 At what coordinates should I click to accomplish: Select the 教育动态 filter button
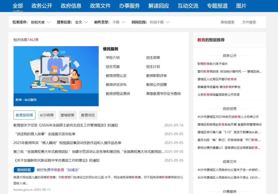[x=88, y=115]
